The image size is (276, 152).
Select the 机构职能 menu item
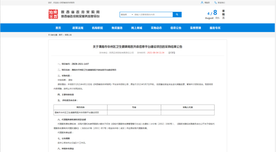pos(97,28)
